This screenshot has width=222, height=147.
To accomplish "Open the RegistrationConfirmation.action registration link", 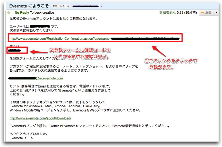I will (94, 39).
